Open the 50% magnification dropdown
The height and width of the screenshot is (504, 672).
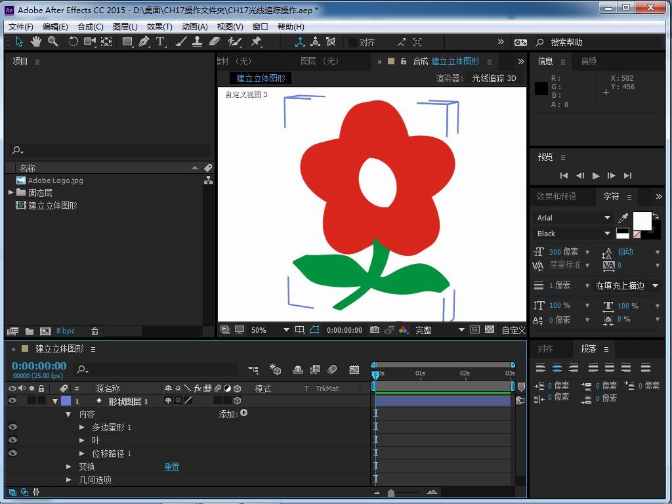click(269, 330)
